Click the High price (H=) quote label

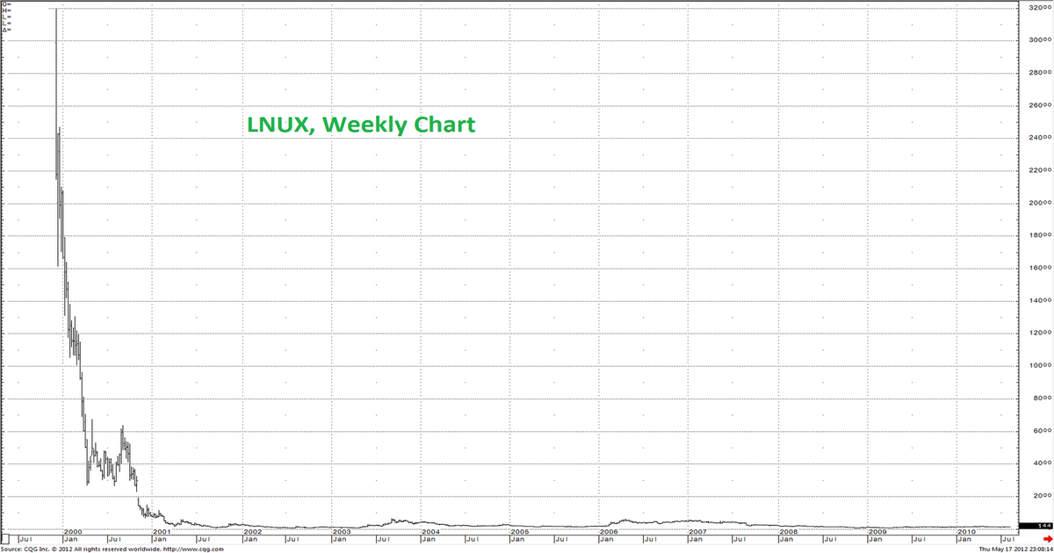pos(6,11)
